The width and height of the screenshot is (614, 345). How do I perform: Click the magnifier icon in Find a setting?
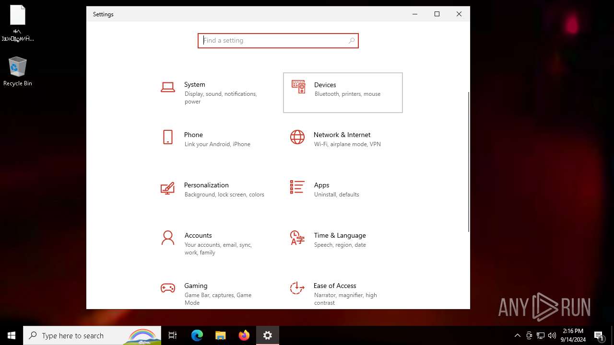click(352, 41)
